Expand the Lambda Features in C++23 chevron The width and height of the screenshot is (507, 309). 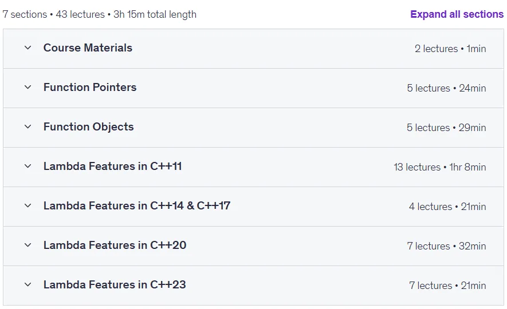point(28,285)
